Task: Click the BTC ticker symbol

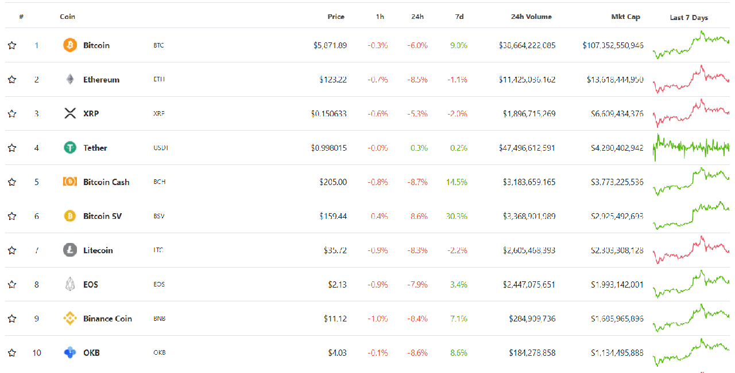Action: click(158, 45)
